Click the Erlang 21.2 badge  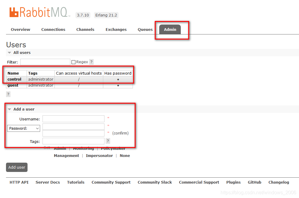[x=106, y=15]
